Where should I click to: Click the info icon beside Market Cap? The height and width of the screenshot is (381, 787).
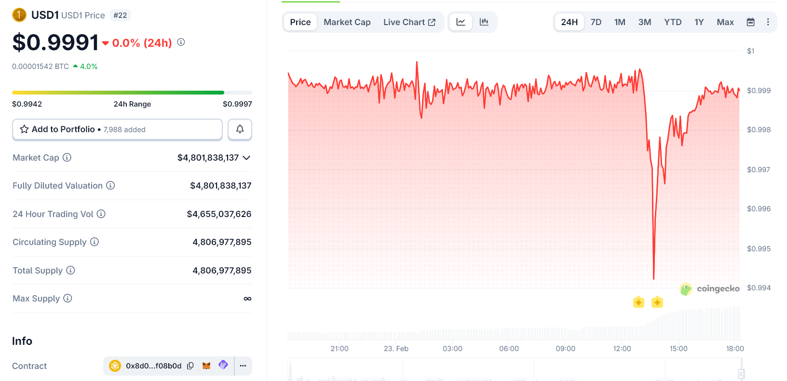point(67,157)
